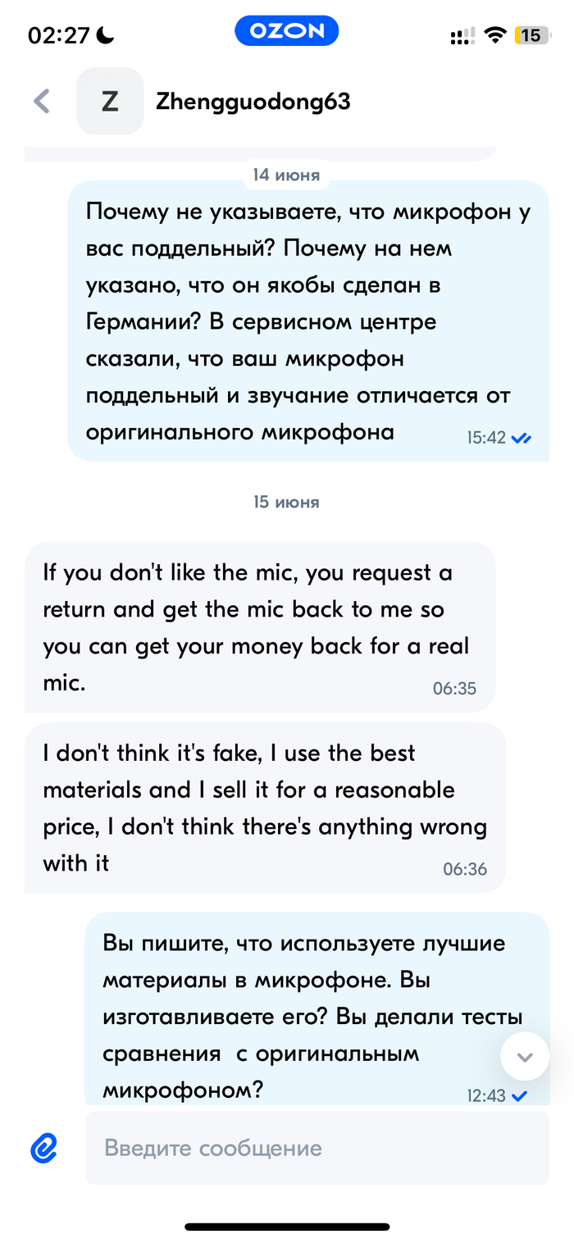
Task: Tap the read checkmark at 12:43
Action: click(518, 1095)
